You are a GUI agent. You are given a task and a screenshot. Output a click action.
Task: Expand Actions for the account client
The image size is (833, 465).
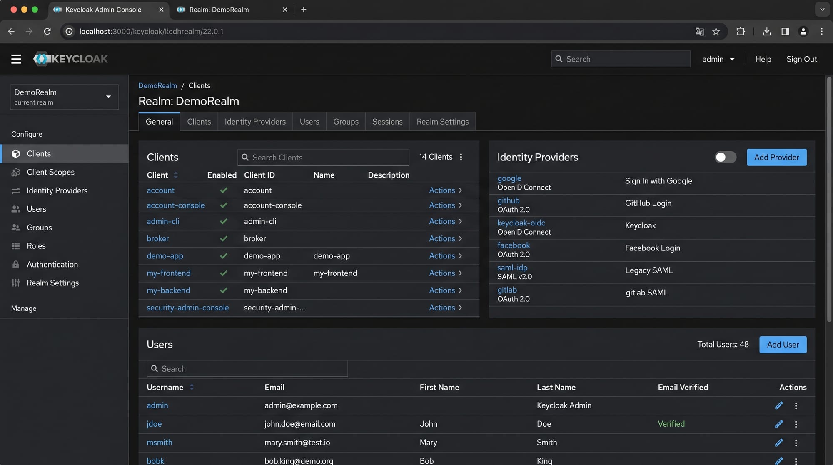(x=446, y=190)
